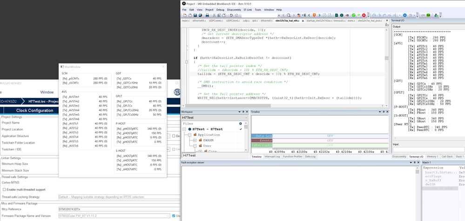Collapse the User folder node
This screenshot has width=465, height=221.
pos(195,146)
